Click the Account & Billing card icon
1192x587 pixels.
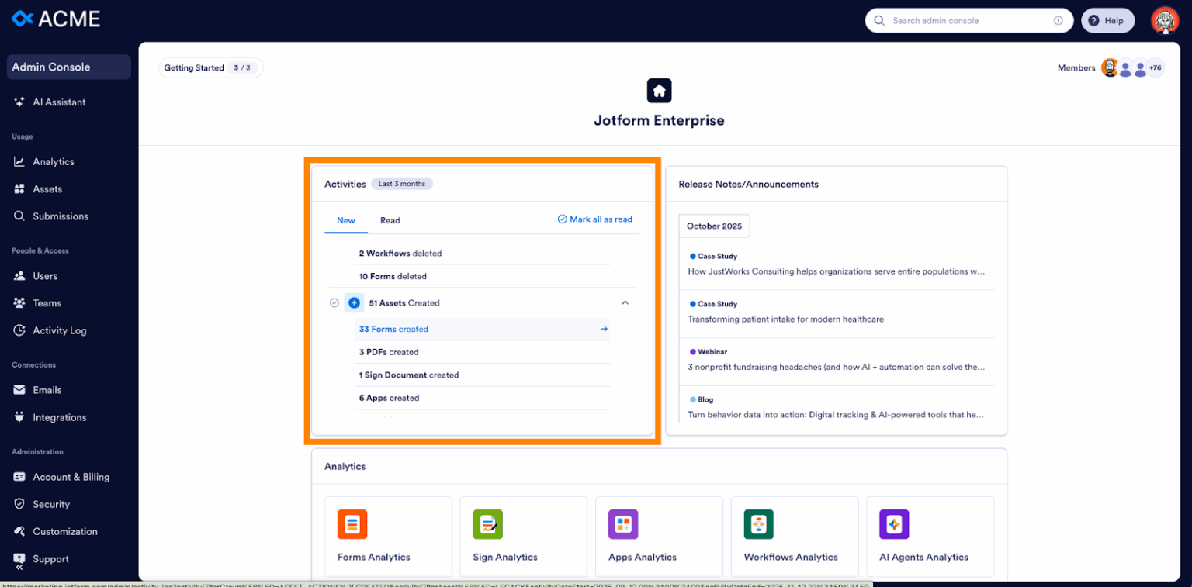click(x=19, y=477)
